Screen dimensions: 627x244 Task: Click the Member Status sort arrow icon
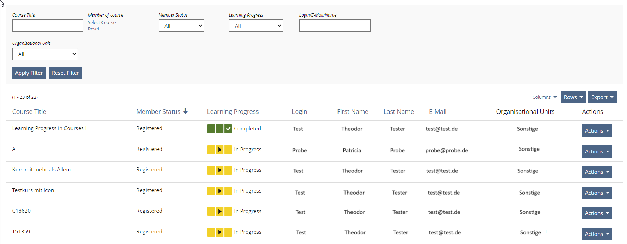[x=186, y=111]
